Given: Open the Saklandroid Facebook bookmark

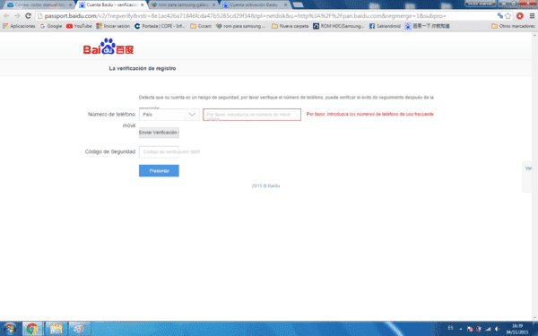Looking at the screenshot, I should tap(385, 26).
